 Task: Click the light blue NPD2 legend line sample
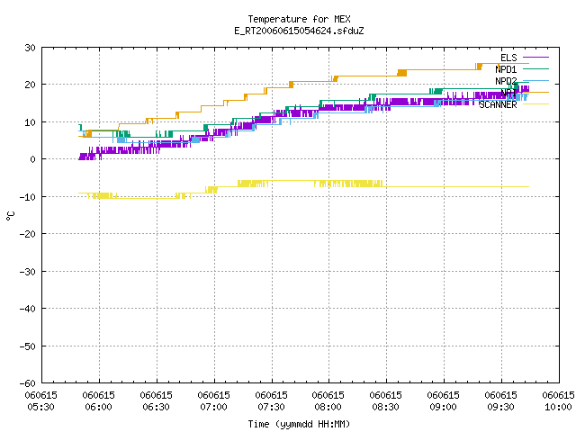535,80
